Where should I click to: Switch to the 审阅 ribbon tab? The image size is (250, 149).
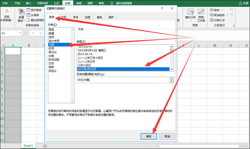coord(79,3)
